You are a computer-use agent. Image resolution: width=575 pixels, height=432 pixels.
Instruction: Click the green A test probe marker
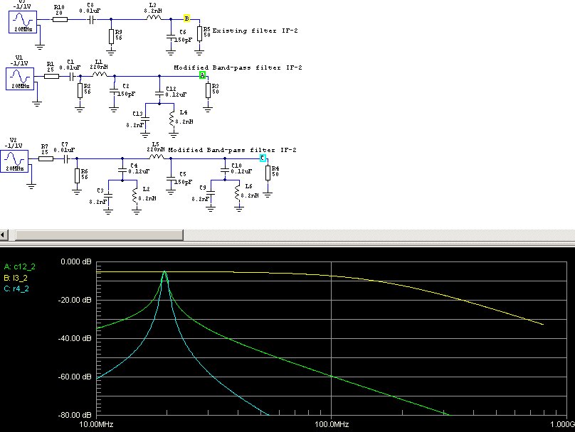pos(202,75)
